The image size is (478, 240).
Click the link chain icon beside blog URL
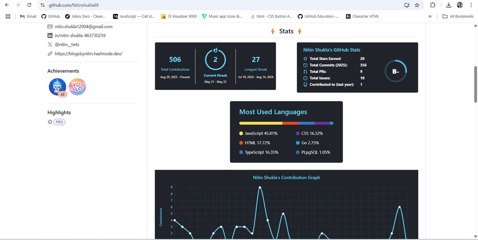50,53
